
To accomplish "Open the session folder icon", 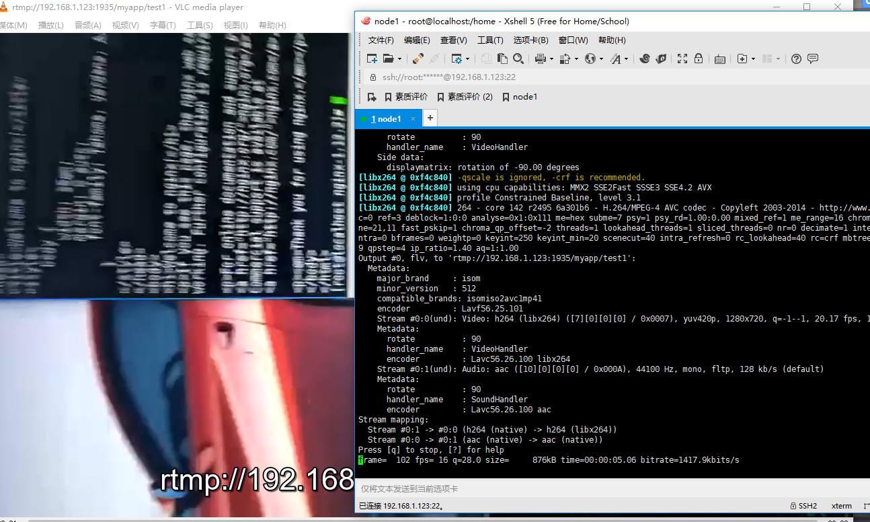I will pos(388,59).
